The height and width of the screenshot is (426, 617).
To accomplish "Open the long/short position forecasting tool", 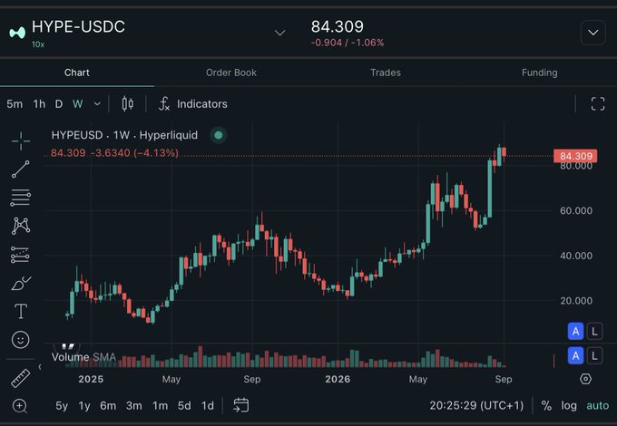I will [21, 255].
